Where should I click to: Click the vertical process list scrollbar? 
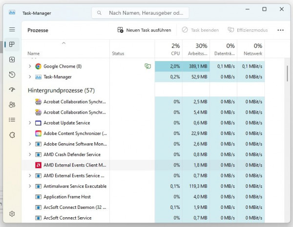pos(287,73)
